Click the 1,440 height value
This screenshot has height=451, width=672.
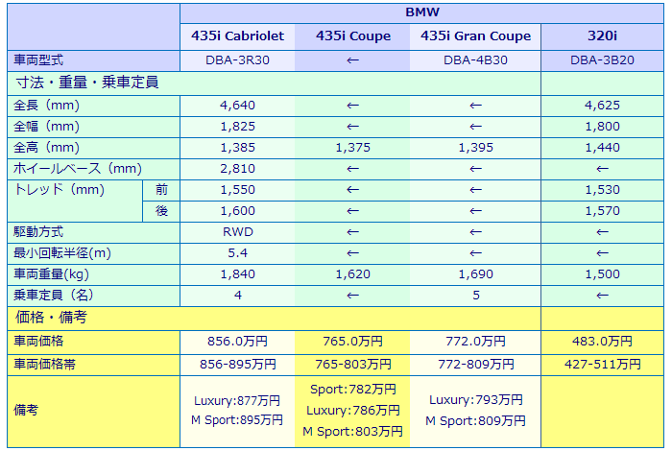tap(602, 148)
